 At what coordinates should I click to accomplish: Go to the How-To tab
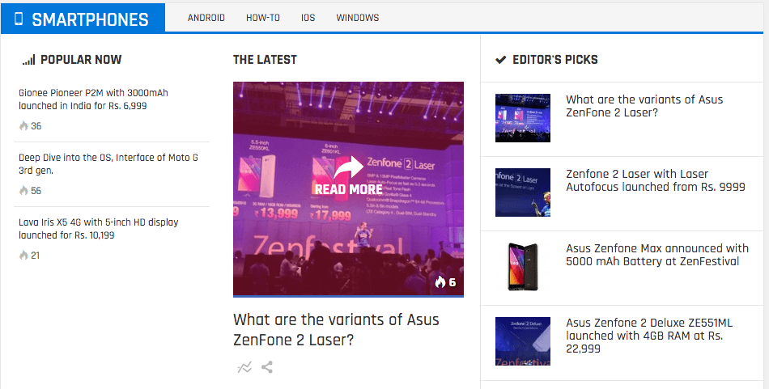tap(263, 18)
